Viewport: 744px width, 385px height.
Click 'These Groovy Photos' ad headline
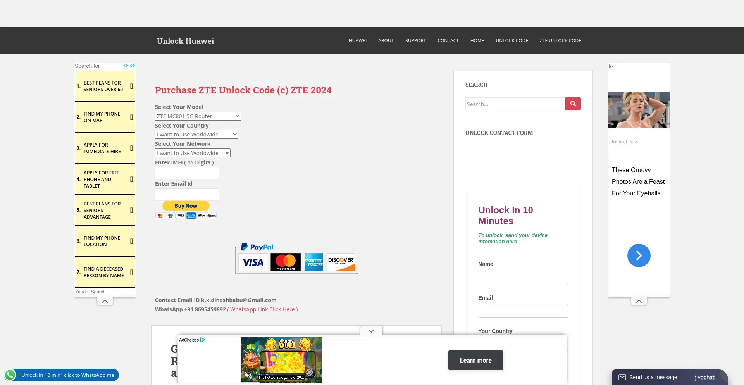638,181
